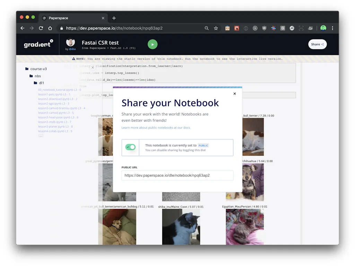The height and width of the screenshot is (266, 355).
Task: Click the green run notebook button
Action: coord(153,44)
